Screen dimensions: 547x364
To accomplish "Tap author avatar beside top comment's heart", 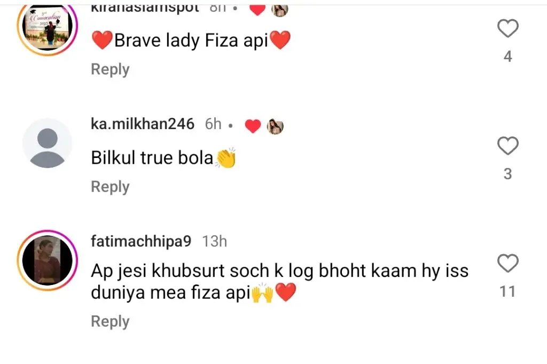I will (x=280, y=11).
